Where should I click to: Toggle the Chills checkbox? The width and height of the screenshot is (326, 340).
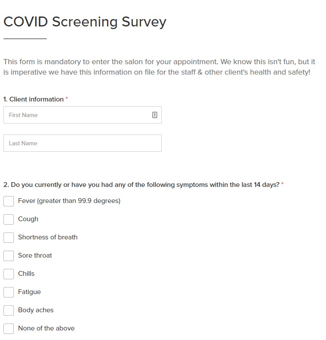click(9, 274)
